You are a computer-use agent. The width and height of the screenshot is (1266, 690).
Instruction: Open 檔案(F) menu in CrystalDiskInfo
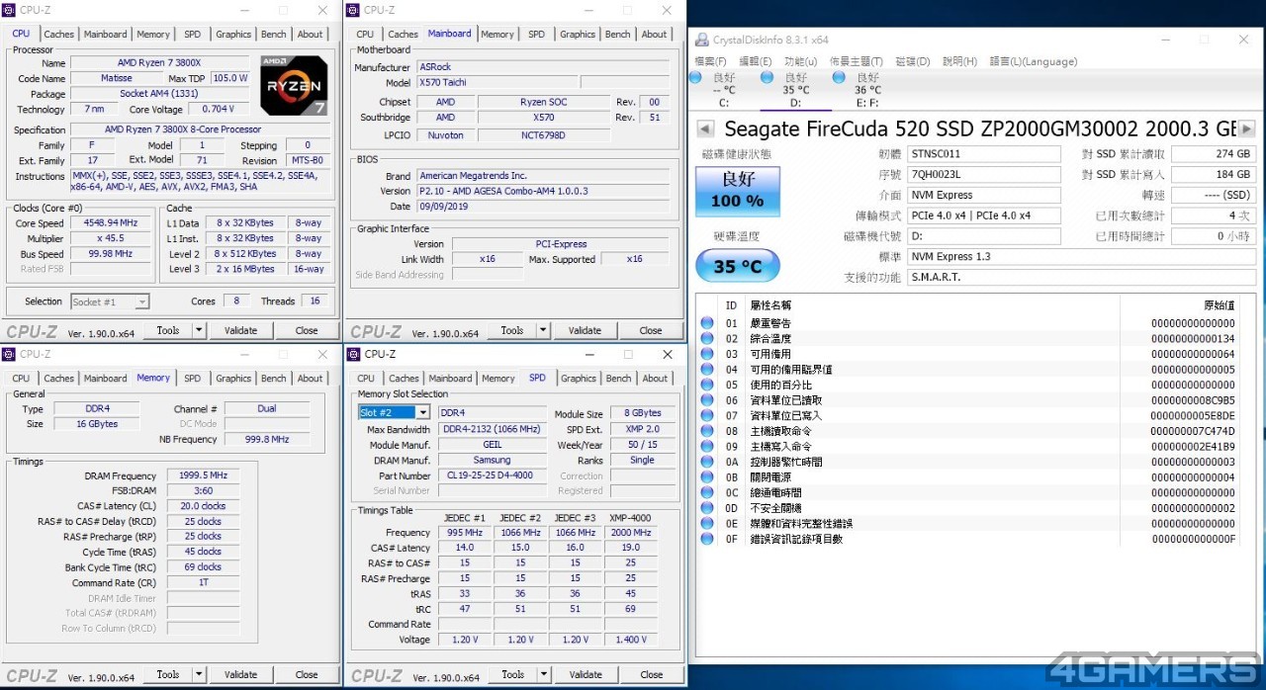tap(711, 61)
